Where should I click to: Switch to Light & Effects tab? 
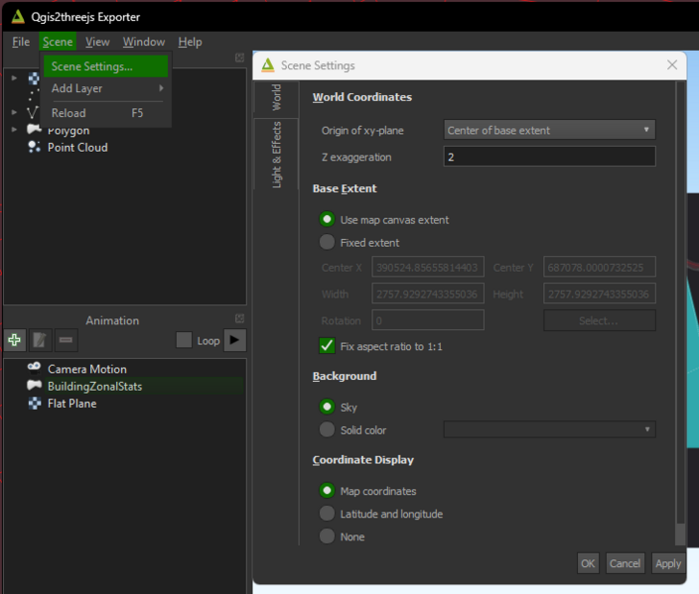click(276, 155)
